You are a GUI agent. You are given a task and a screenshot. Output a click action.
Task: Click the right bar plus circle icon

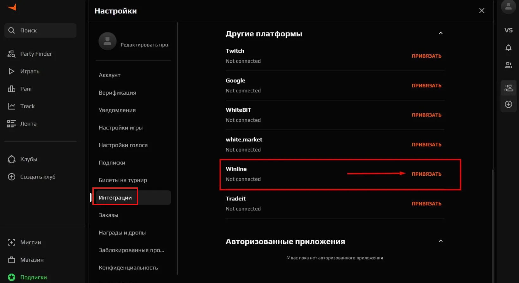[x=509, y=104]
